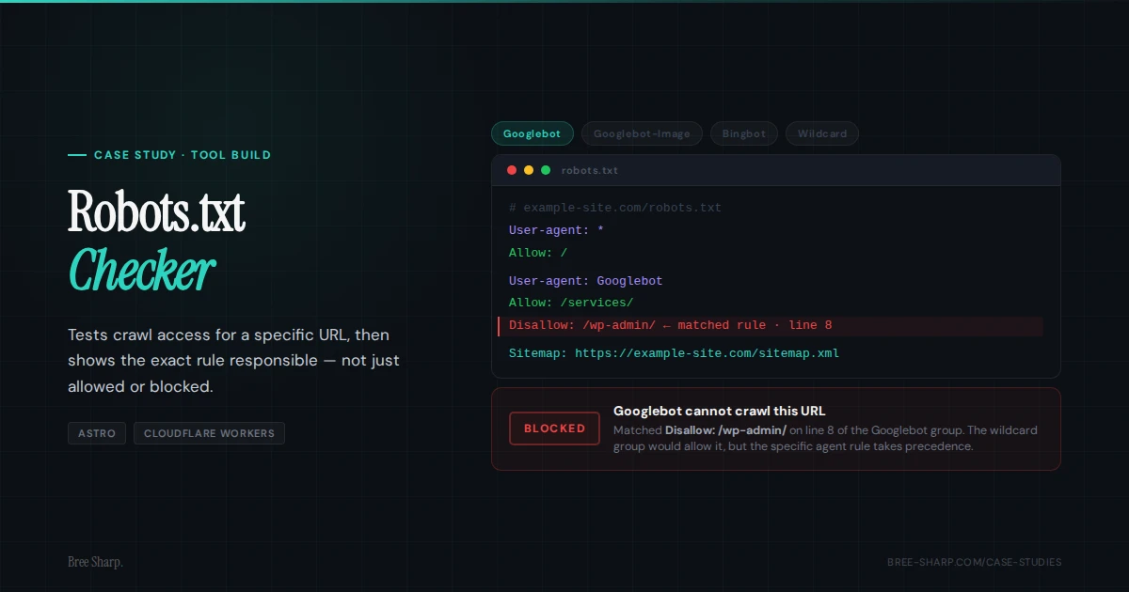Click the 'Allow: /services/' line
The image size is (1129, 592).
point(571,303)
